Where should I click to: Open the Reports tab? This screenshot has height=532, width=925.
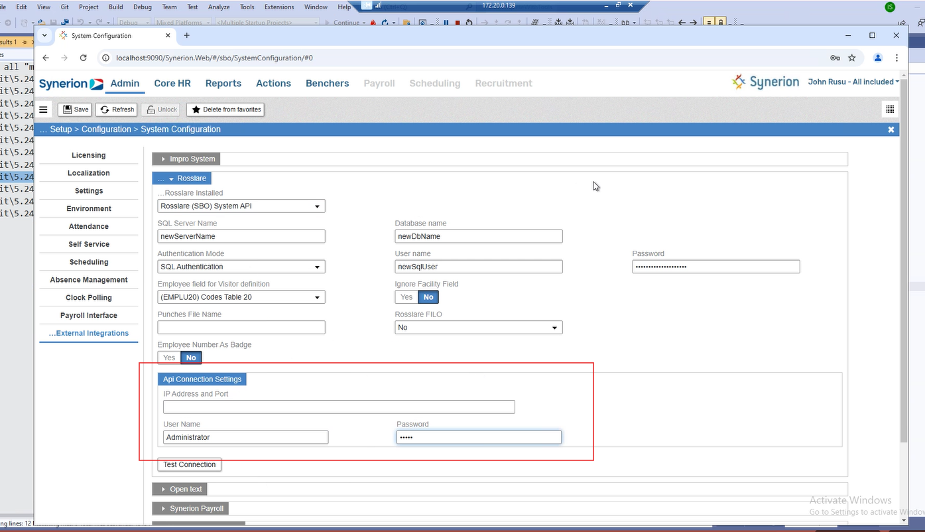click(223, 84)
